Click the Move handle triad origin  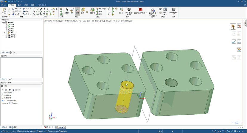pyautogui.click(x=139, y=98)
